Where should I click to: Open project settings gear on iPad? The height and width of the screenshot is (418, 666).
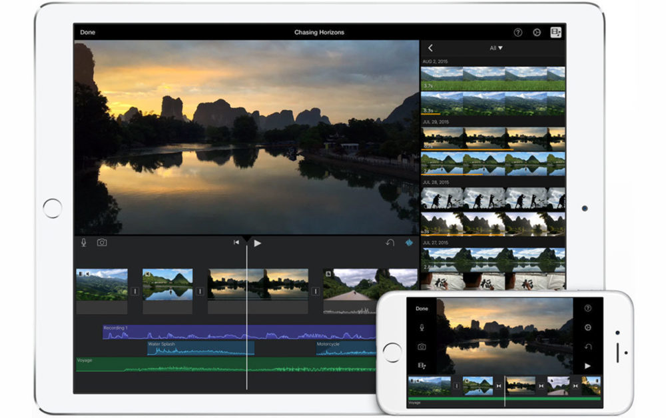537,32
